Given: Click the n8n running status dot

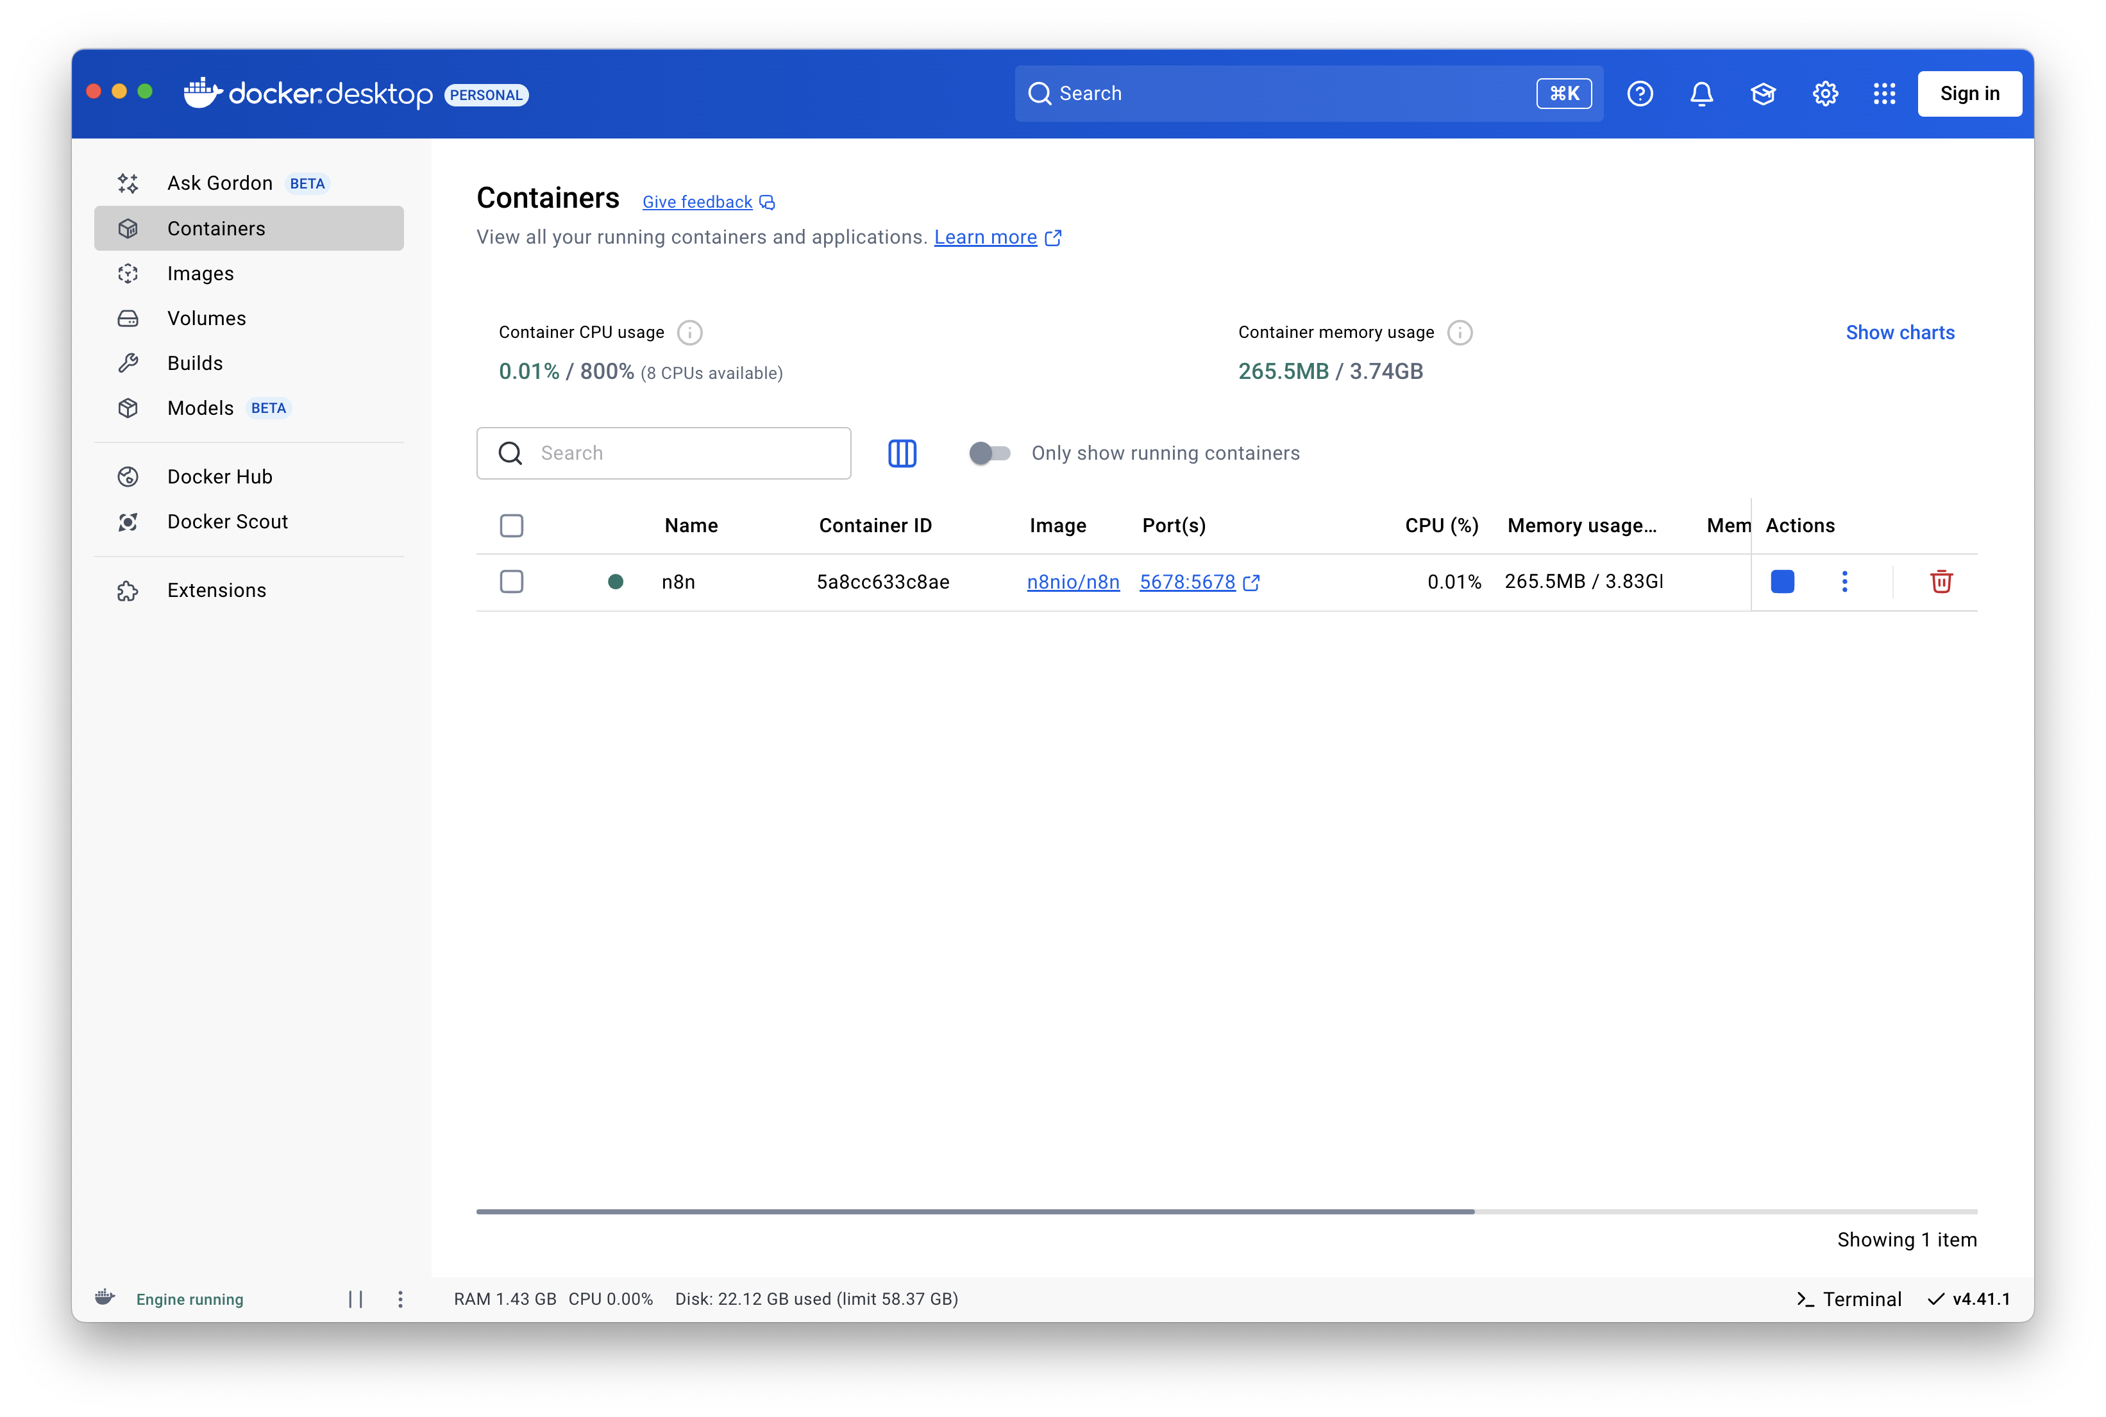Looking at the screenshot, I should tap(616, 581).
